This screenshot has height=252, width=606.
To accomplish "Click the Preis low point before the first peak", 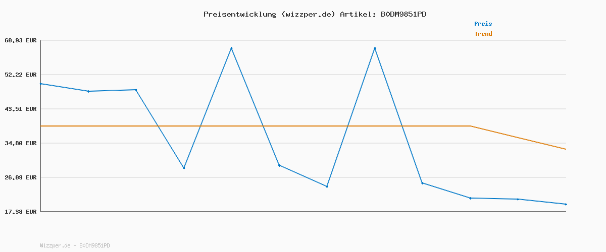I will click(184, 168).
